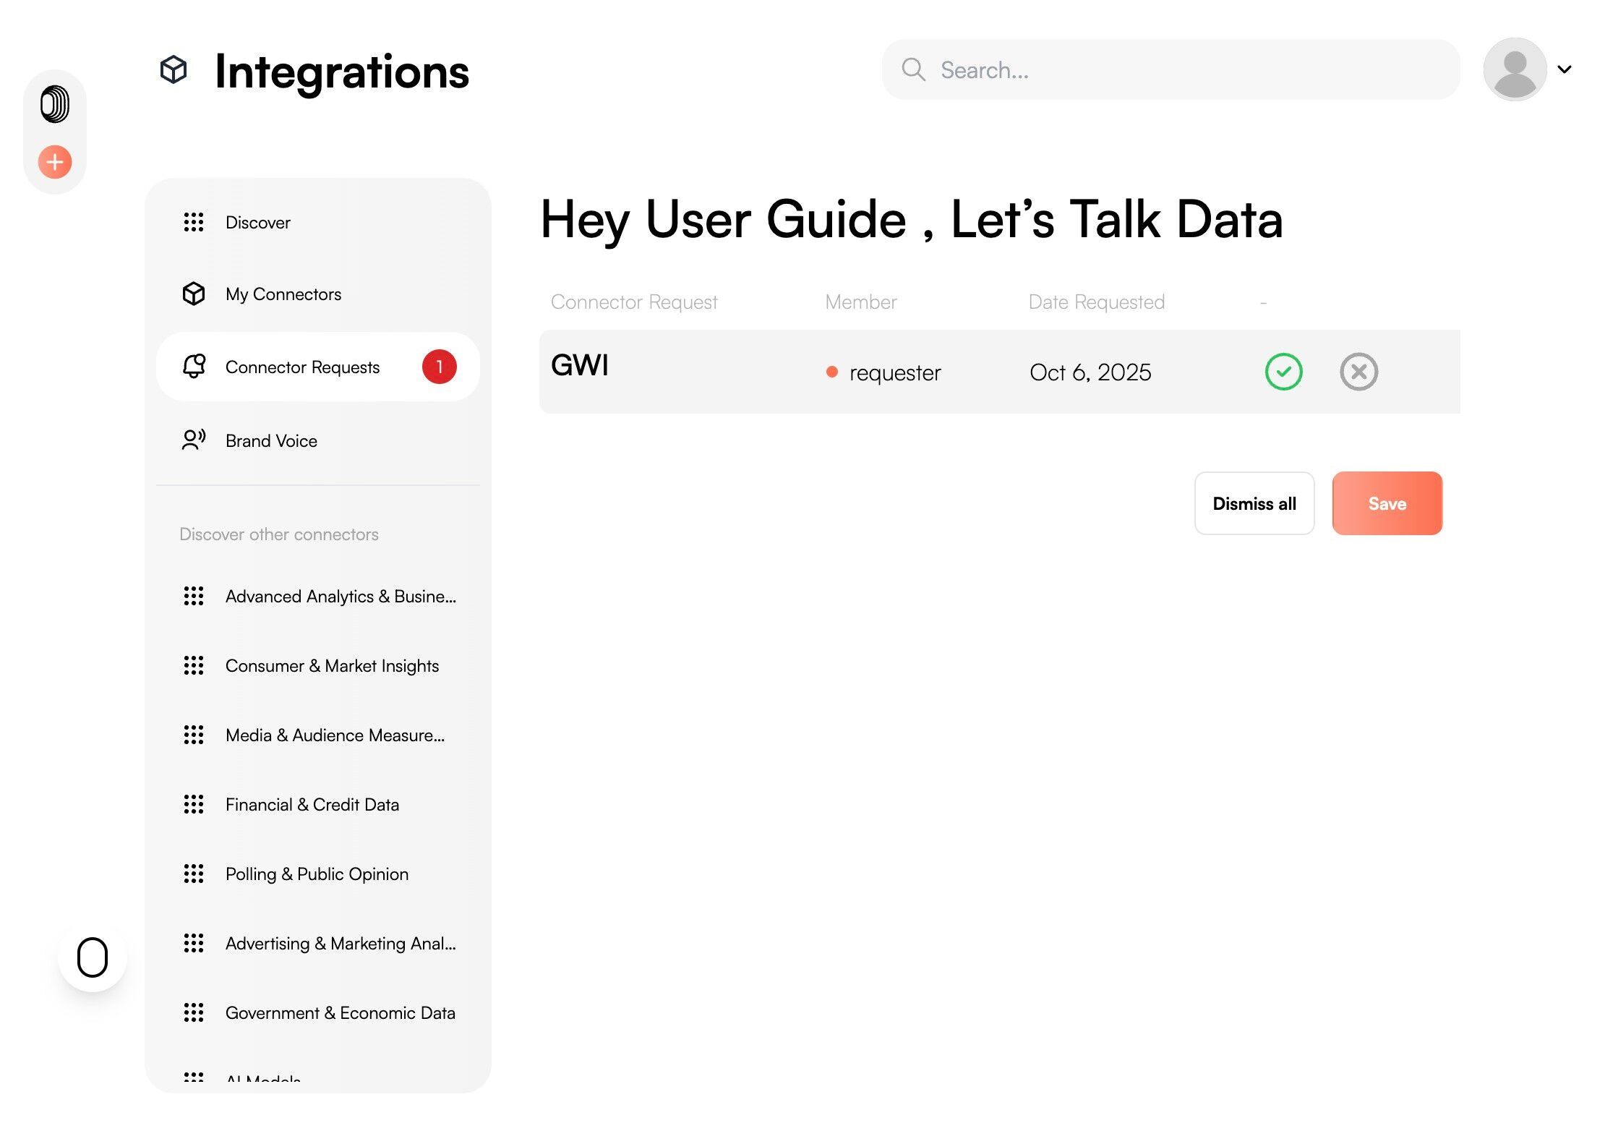Approve the GWI request with green checkmark
This screenshot has width=1605, height=1131.
[x=1283, y=372]
